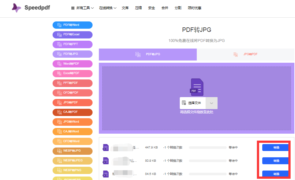Switch to the JPG转PDF tab

pyautogui.click(x=246, y=55)
